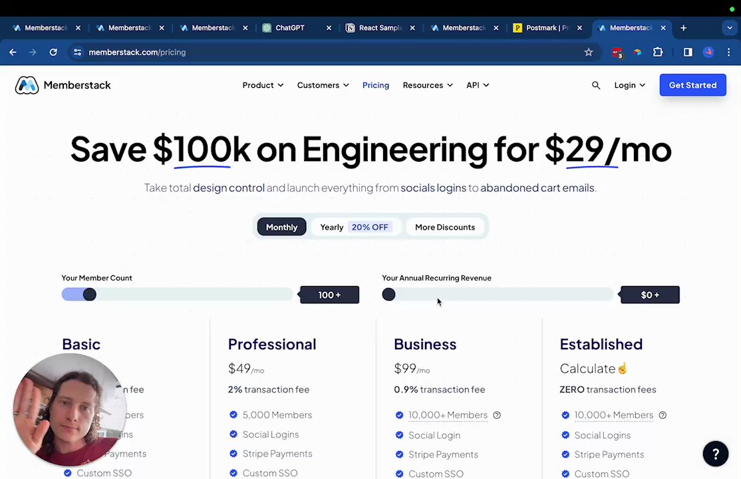The height and width of the screenshot is (479, 741).
Task: Go to the Pricing nav link
Action: click(x=376, y=85)
